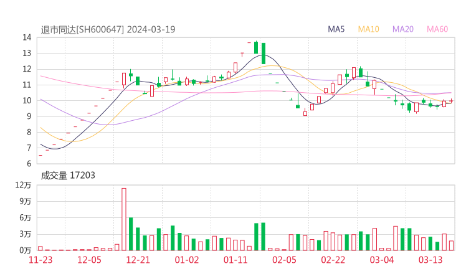
Task: Click the price axis value 10
Action: point(27,100)
